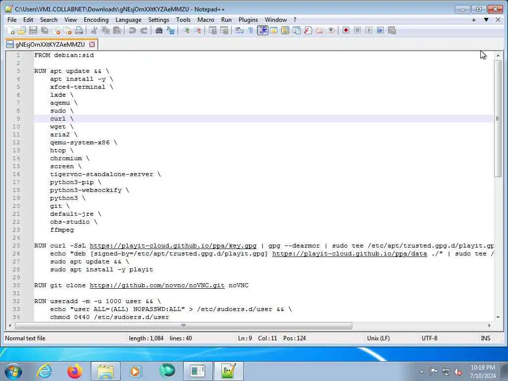The width and height of the screenshot is (508, 381).
Task: Toggle synchronized horizontal scrolling
Action: [x=224, y=30]
